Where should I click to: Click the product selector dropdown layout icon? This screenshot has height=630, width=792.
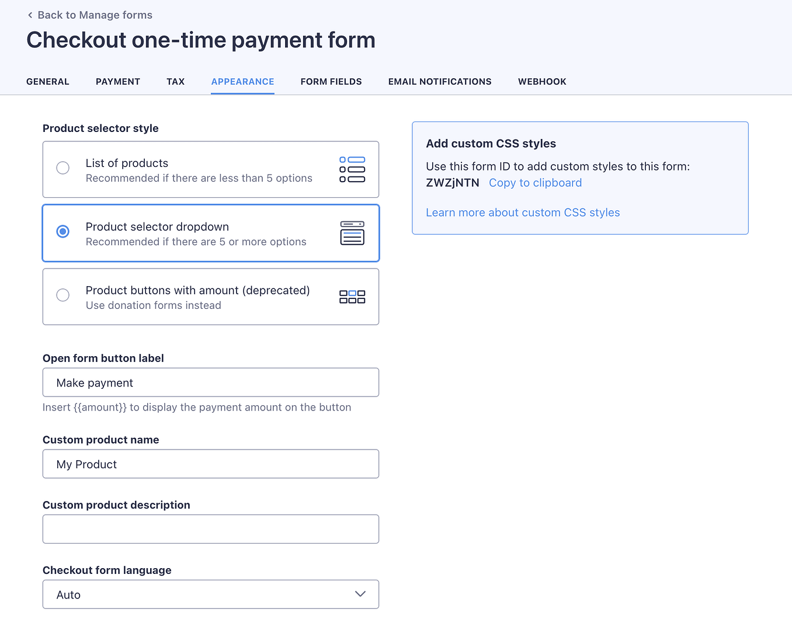click(352, 233)
